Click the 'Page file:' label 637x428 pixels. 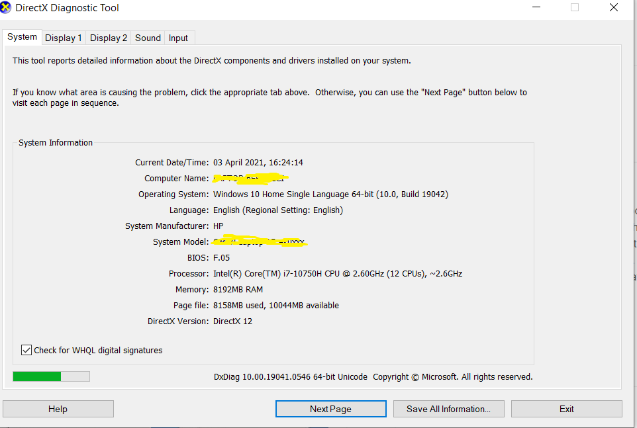191,306
